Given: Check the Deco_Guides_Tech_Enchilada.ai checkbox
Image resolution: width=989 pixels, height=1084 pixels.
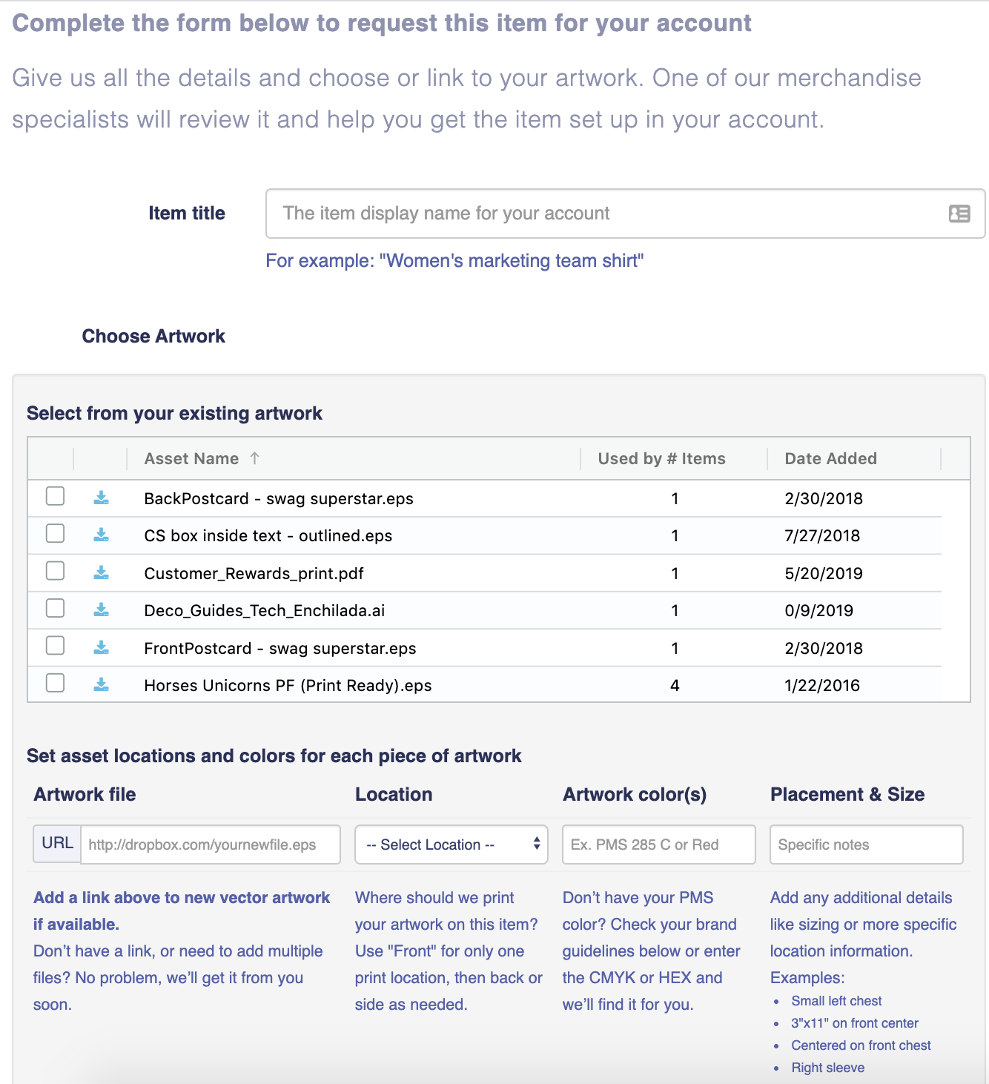Looking at the screenshot, I should click(x=56, y=609).
